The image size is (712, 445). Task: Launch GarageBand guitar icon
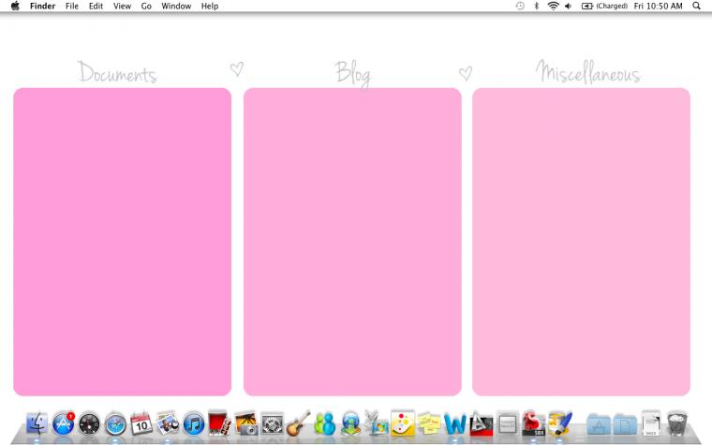coord(298,423)
